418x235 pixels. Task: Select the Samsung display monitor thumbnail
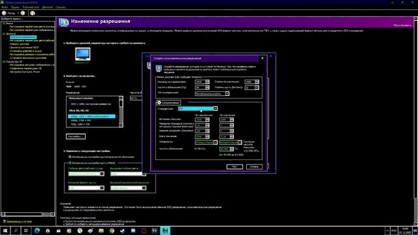[83, 54]
